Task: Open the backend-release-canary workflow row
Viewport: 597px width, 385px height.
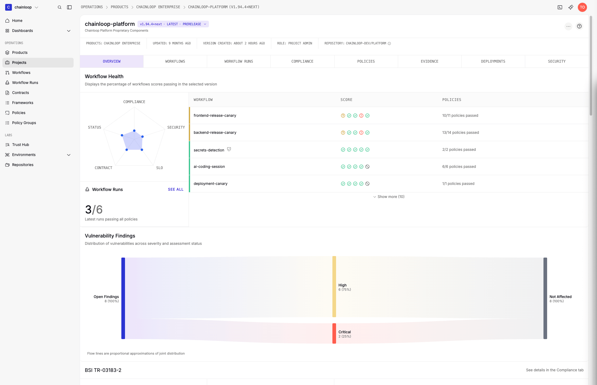Action: pyautogui.click(x=389, y=133)
